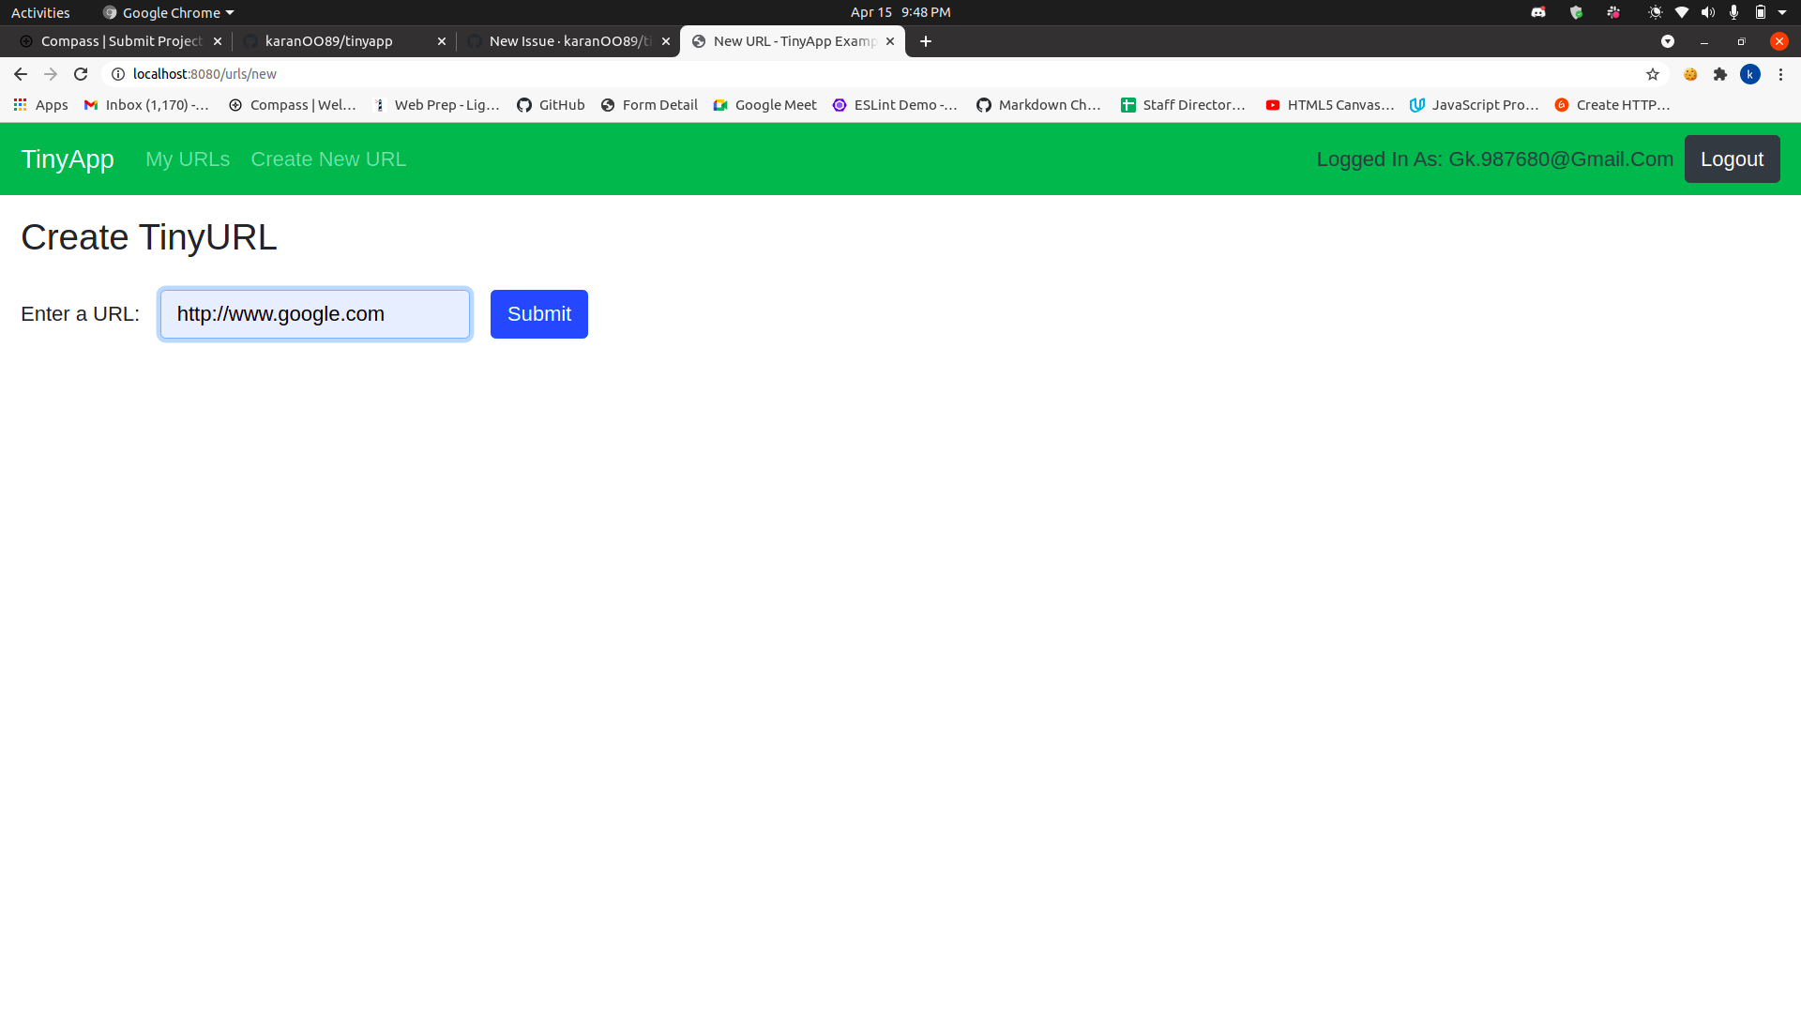Click the blue Submit button
Viewport: 1801px width, 1013px height.
538,314
